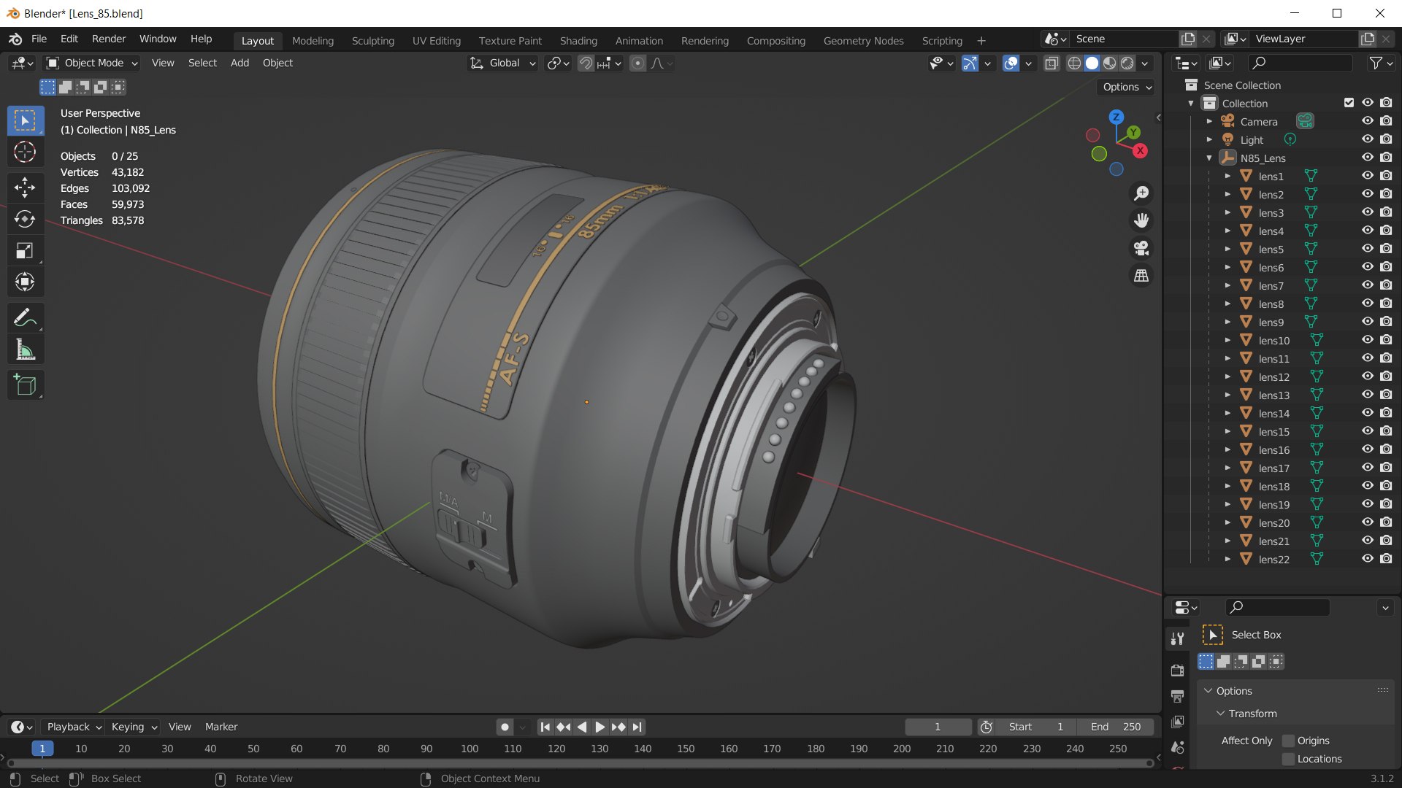Select the Transform tool
The image size is (1402, 788).
point(25,282)
